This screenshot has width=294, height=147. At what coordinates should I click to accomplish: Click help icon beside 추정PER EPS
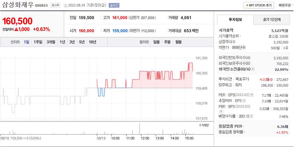tap(244, 101)
